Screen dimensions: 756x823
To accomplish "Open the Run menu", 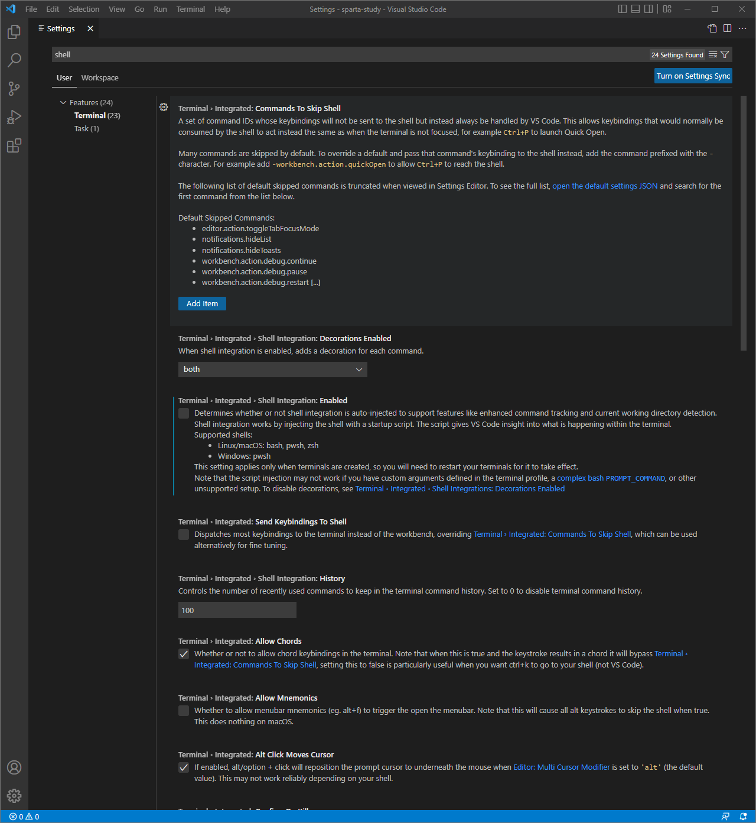I will (x=160, y=9).
